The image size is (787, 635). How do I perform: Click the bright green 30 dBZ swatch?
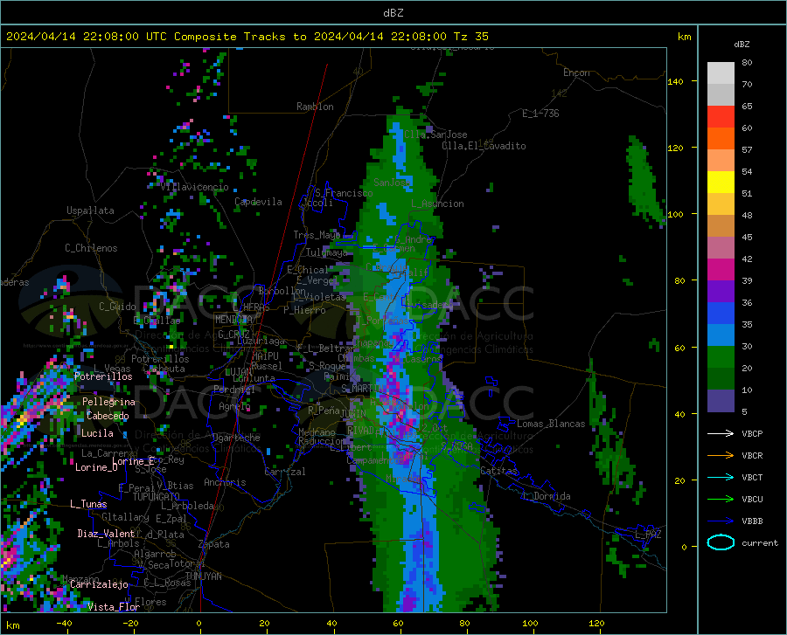click(x=721, y=357)
